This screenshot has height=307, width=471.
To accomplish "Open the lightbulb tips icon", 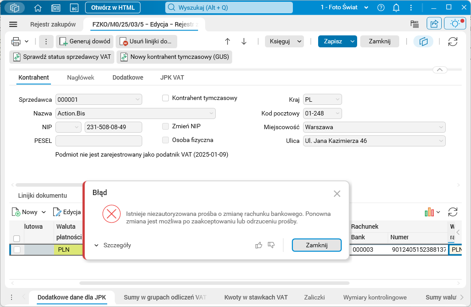I will point(455,23).
